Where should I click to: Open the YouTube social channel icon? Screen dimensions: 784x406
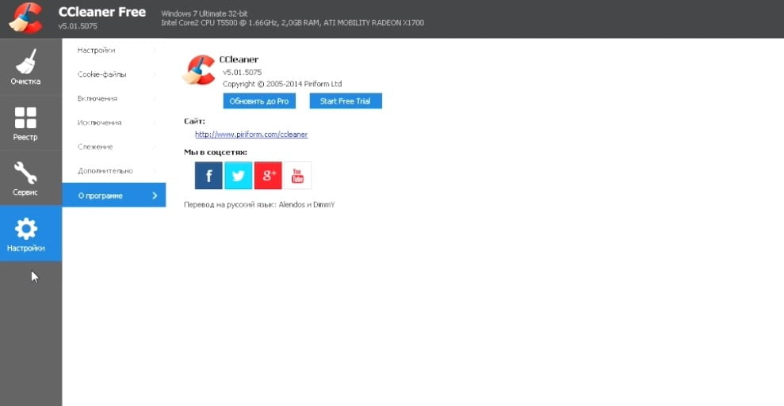coord(297,175)
